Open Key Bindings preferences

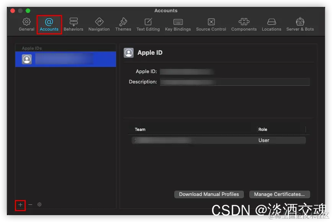[178, 24]
